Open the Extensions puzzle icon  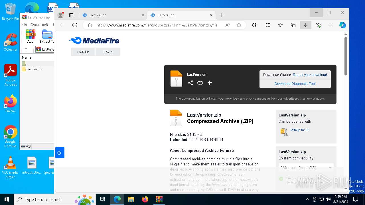[x=254, y=25]
